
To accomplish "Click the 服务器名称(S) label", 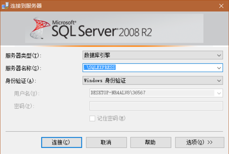I will [x=23, y=68].
